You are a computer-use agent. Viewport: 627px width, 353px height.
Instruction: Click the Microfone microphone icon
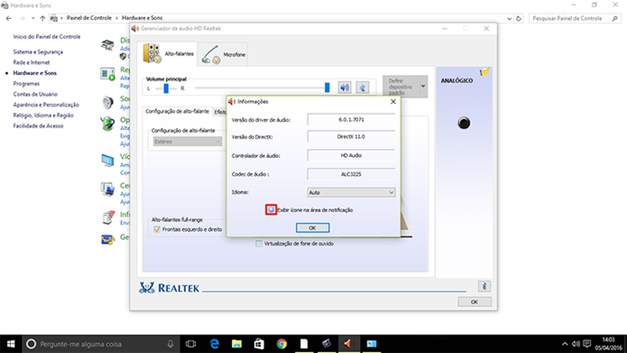211,54
